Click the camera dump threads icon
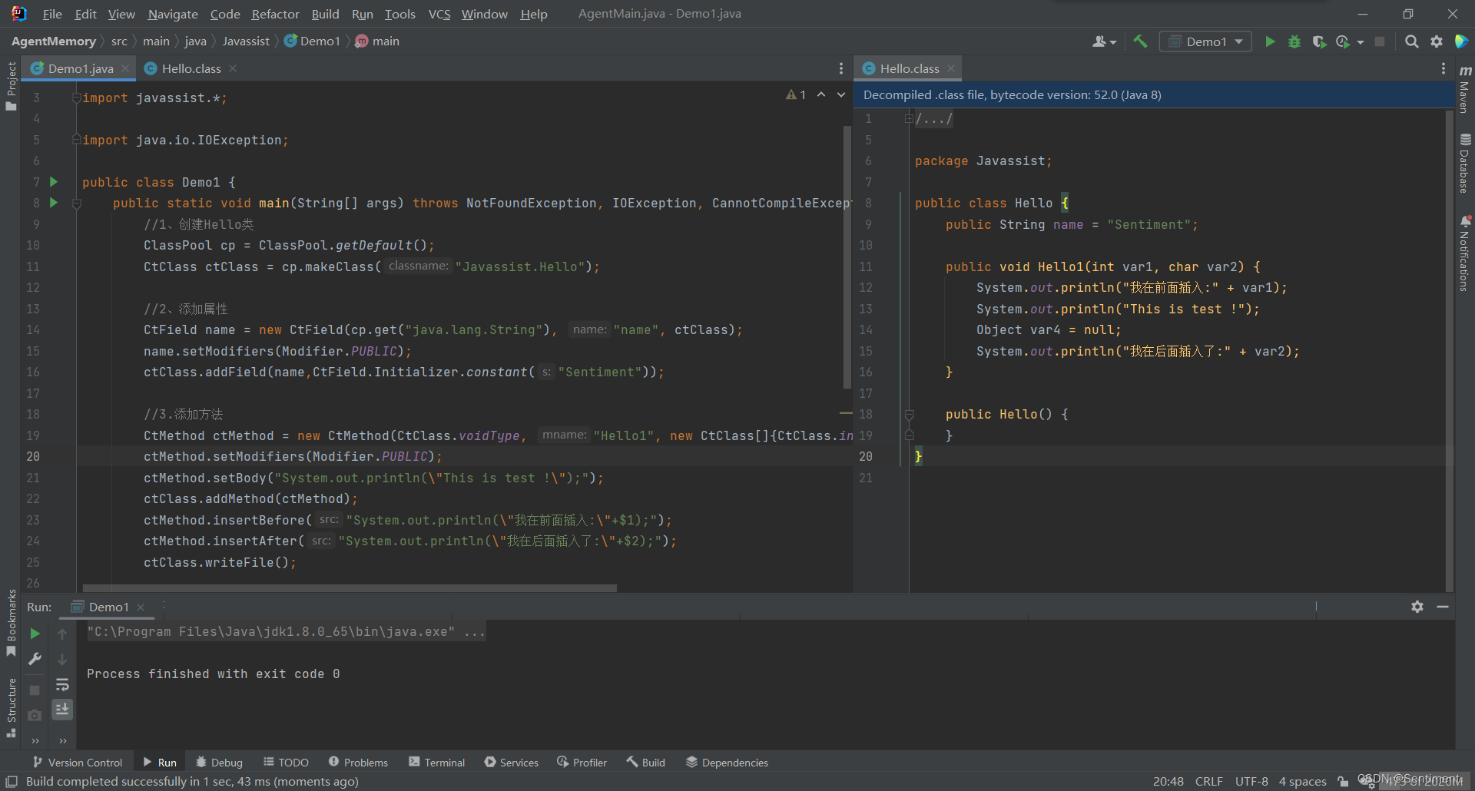This screenshot has width=1475, height=791. pos(35,715)
